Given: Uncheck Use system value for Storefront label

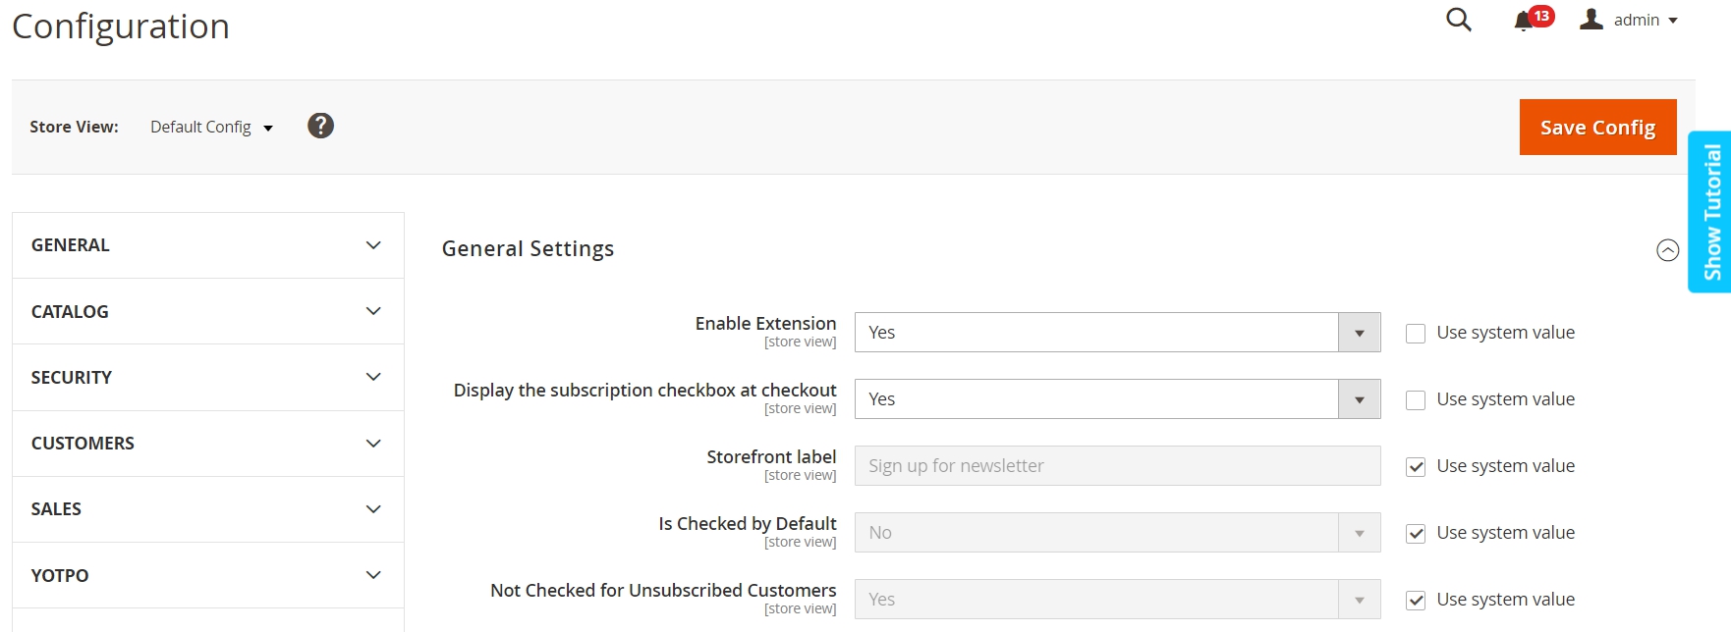Looking at the screenshot, I should (x=1416, y=467).
